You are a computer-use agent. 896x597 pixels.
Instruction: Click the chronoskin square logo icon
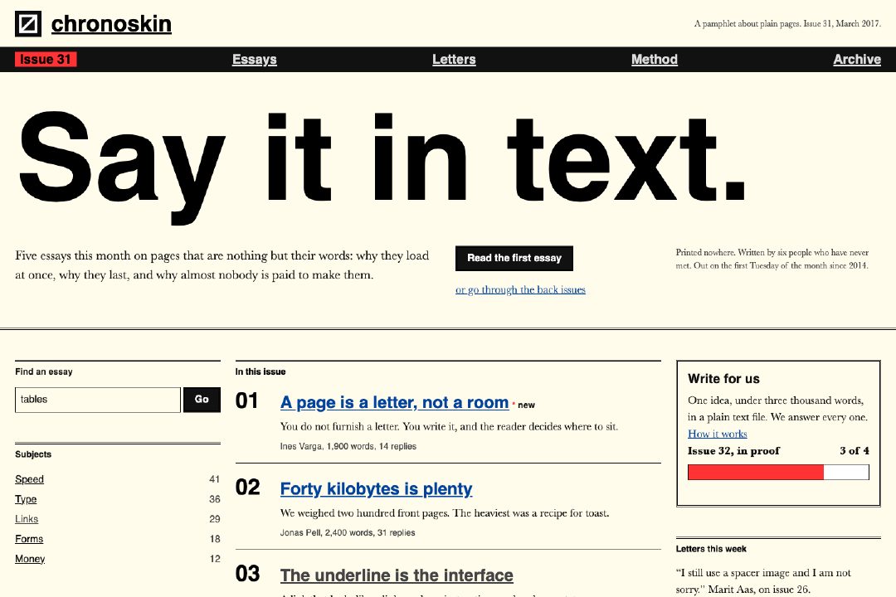pyautogui.click(x=28, y=24)
